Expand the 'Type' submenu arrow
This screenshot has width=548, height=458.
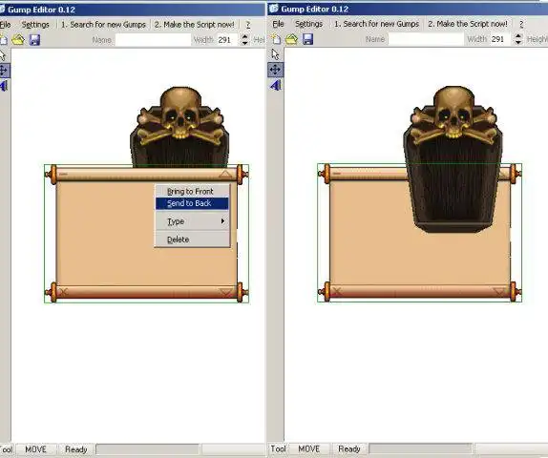(x=222, y=221)
